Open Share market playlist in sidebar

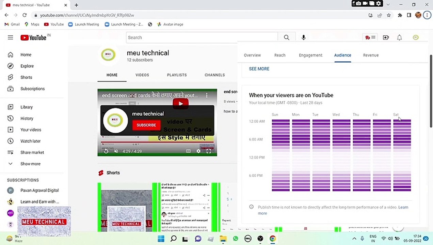(32, 152)
